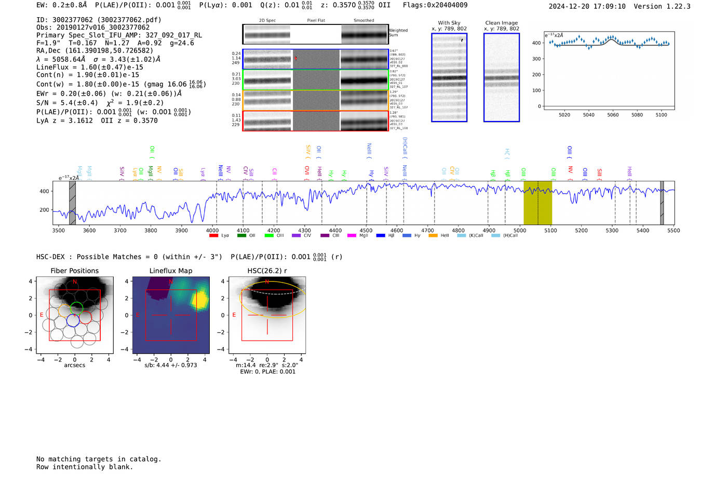The width and height of the screenshot is (727, 495).
Task: Click the EWr = 0.20(±0.06) text
Action: pos(109,93)
